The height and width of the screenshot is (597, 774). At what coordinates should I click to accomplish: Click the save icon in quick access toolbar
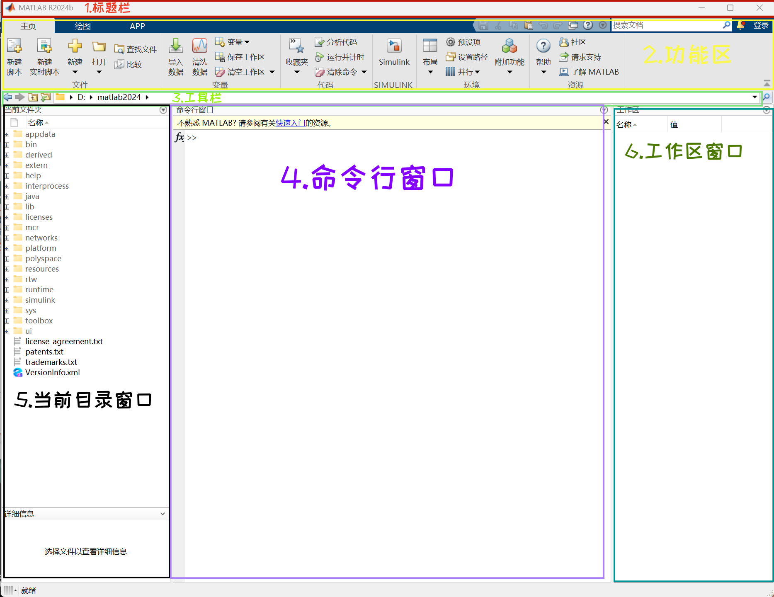click(x=483, y=25)
